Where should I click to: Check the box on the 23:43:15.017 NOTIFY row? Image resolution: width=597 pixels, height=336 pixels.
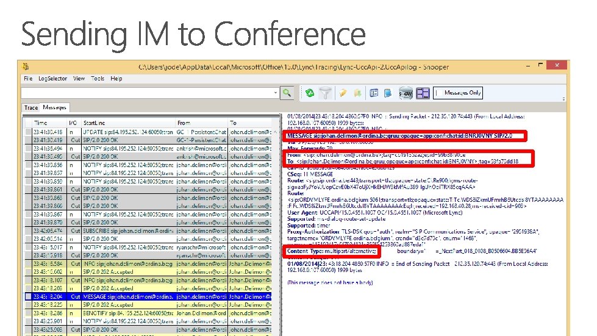tap(28, 248)
